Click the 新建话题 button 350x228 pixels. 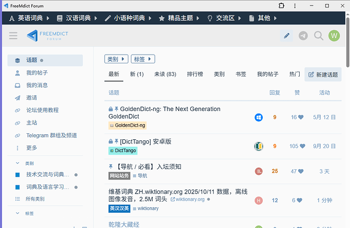tap(323, 74)
